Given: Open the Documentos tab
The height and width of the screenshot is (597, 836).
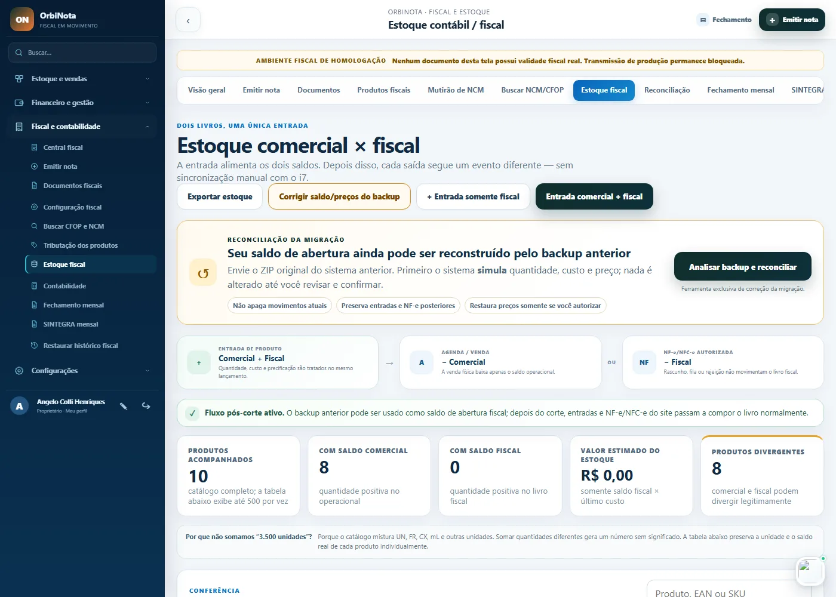Looking at the screenshot, I should [319, 90].
